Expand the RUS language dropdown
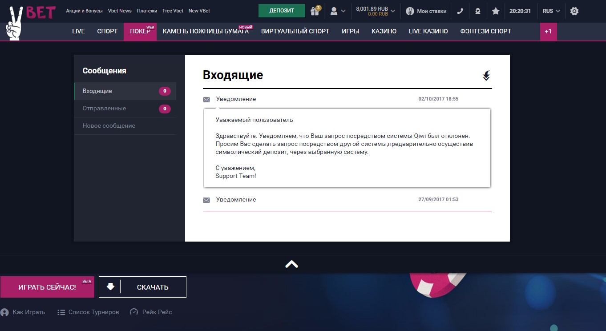This screenshot has height=331, width=606. click(550, 11)
